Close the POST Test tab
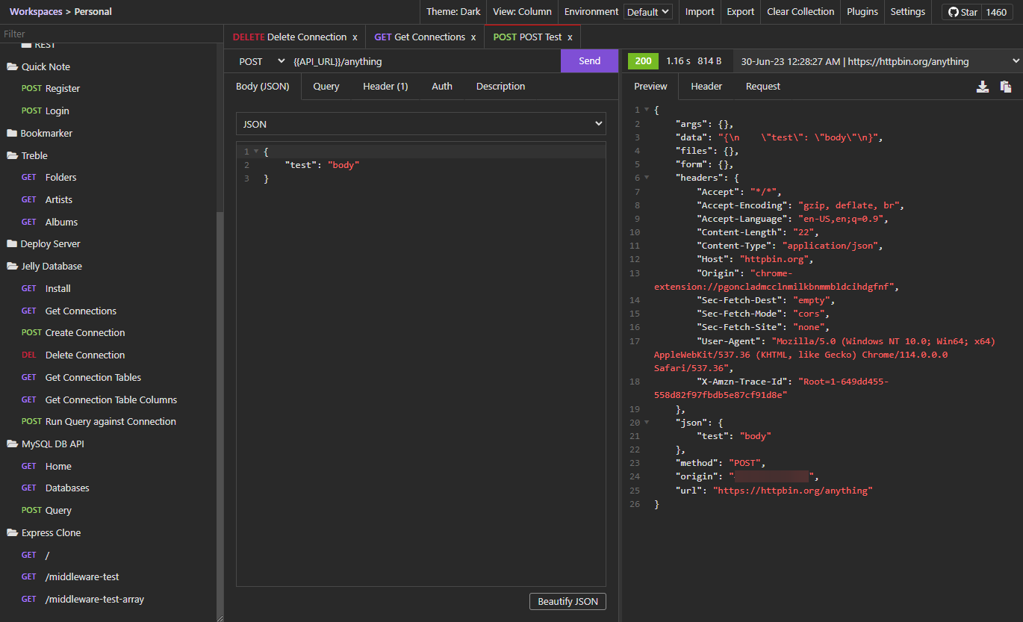The image size is (1023, 622). point(570,37)
